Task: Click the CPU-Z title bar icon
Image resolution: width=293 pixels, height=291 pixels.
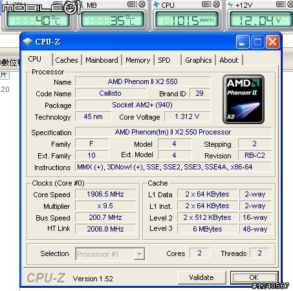Action: point(28,41)
